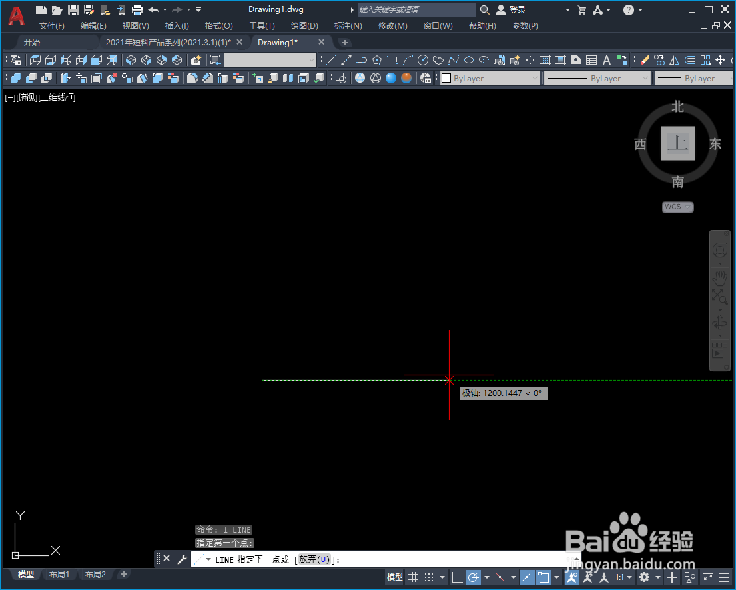The width and height of the screenshot is (736, 590).
Task: Select the Spline drawing tool
Action: (x=454, y=60)
